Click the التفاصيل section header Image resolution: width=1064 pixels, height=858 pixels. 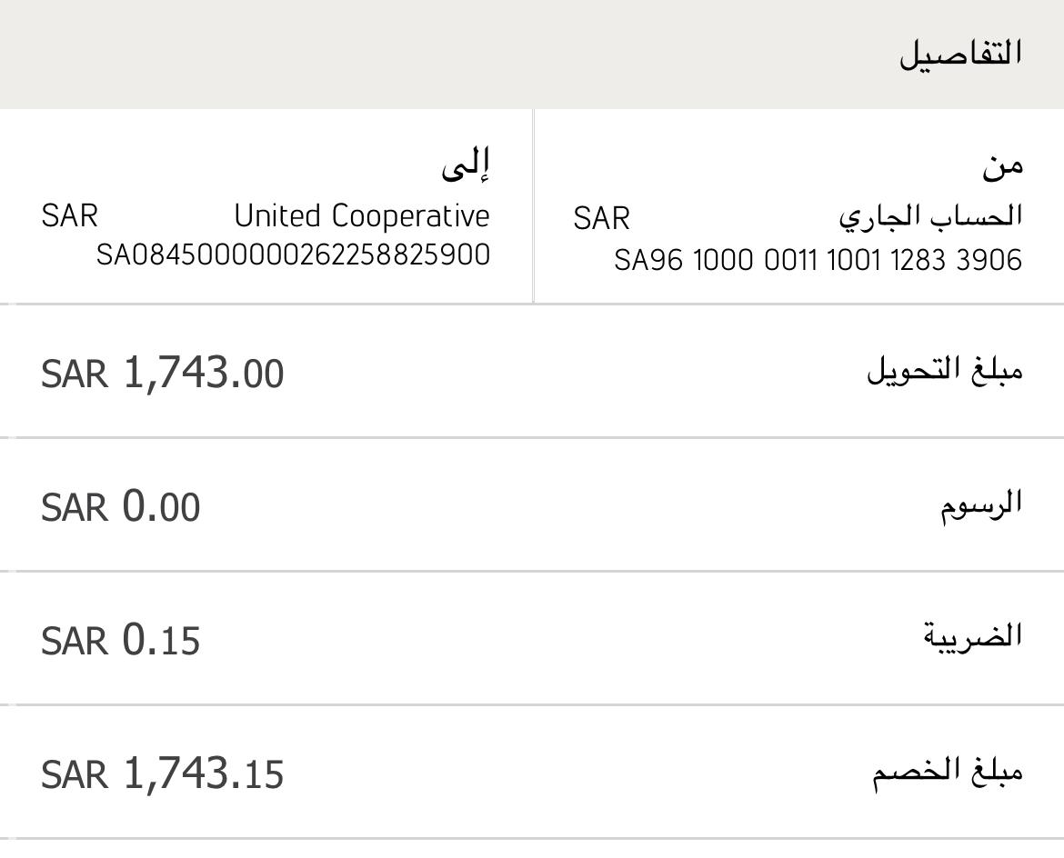tap(960, 54)
